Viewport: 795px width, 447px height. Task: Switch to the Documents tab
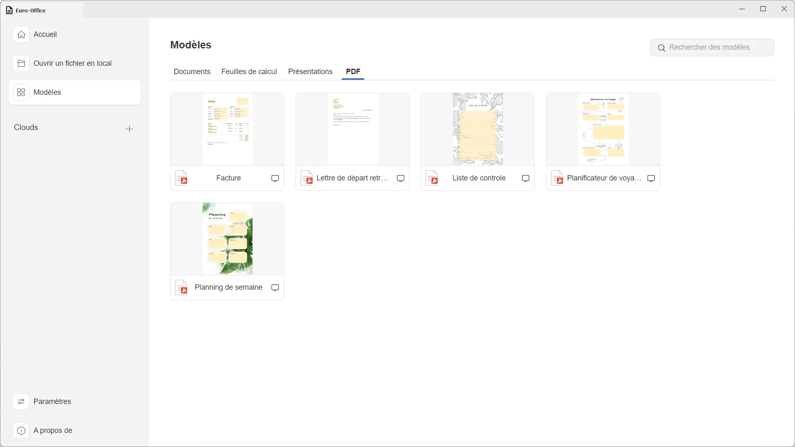(192, 72)
